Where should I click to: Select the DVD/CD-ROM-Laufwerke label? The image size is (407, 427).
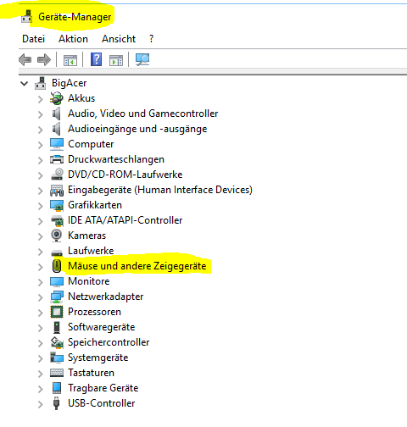[125, 175]
